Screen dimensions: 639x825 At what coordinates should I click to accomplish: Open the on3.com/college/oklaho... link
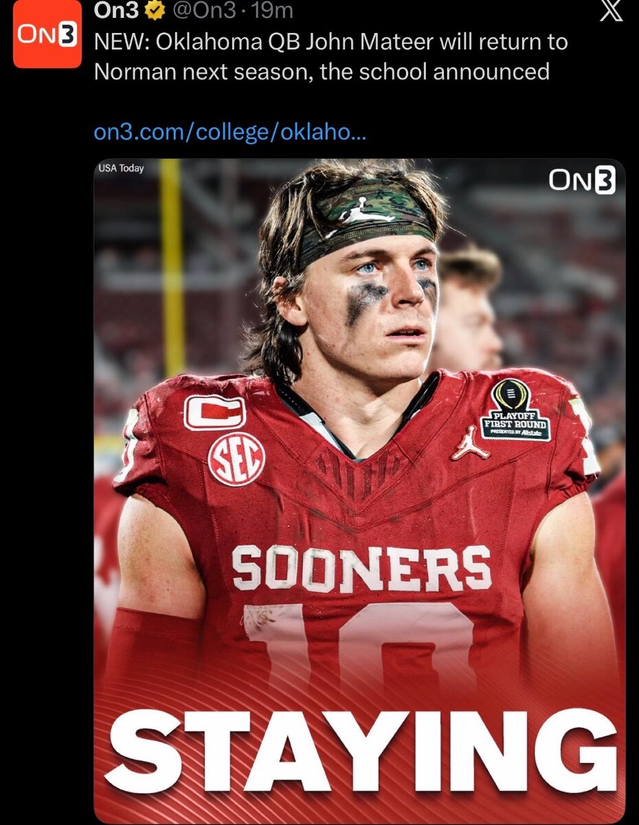point(229,132)
